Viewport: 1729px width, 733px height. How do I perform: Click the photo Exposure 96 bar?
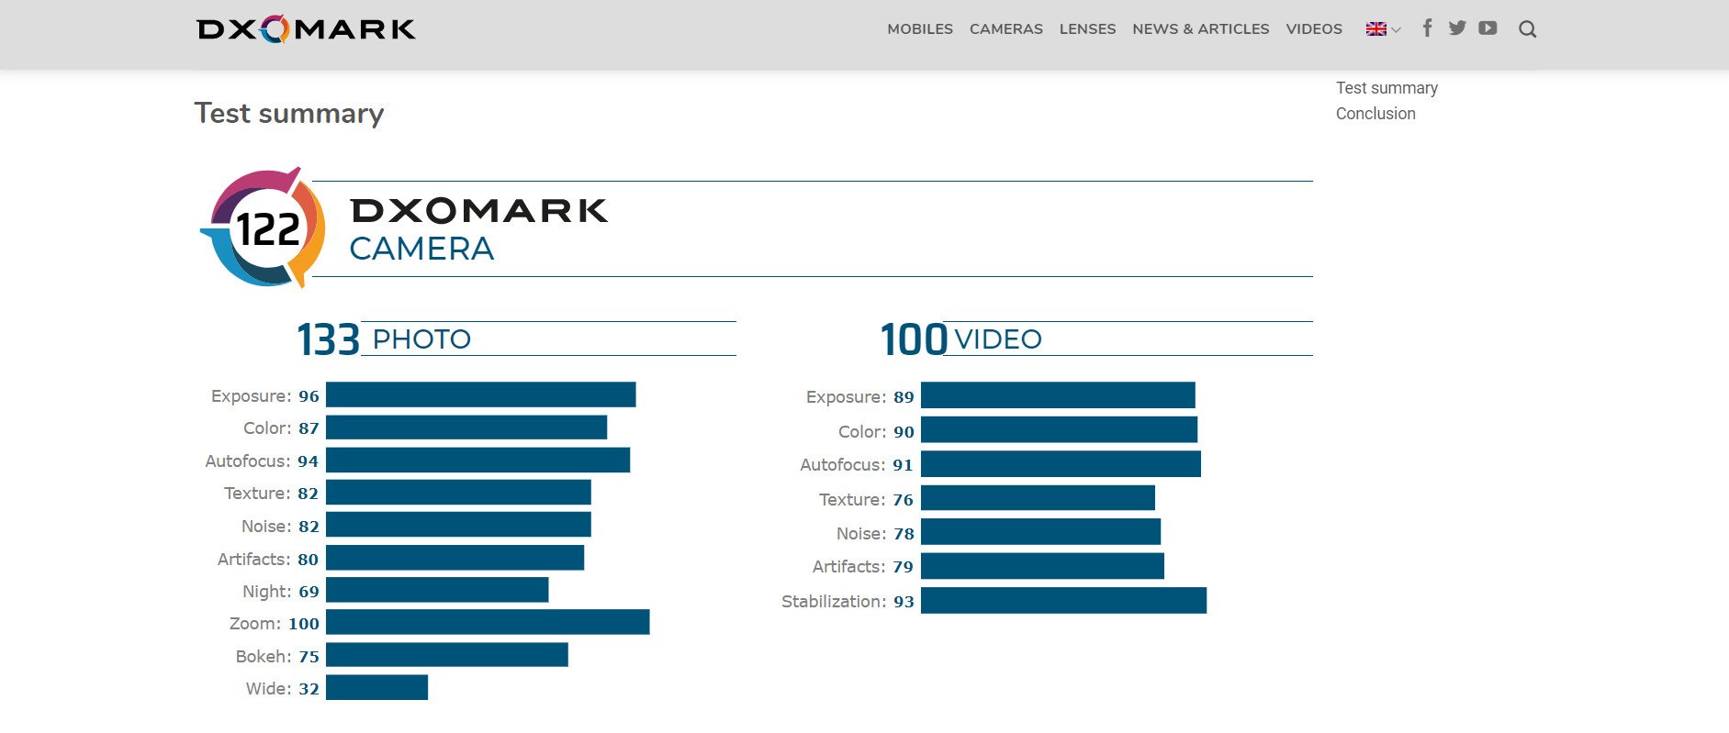click(481, 394)
